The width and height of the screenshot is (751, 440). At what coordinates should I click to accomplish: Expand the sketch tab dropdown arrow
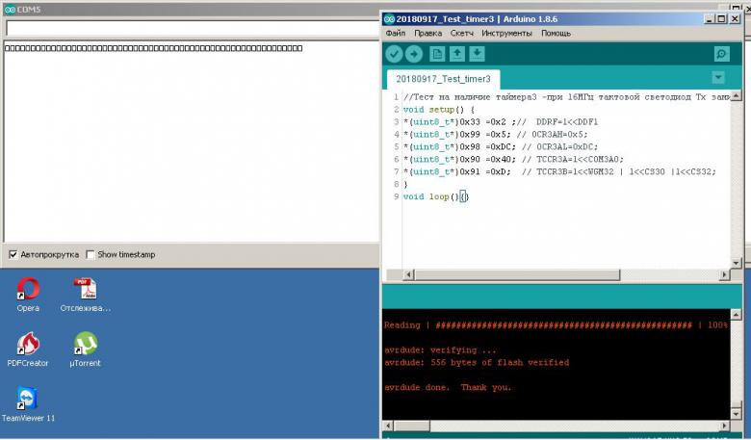(718, 78)
